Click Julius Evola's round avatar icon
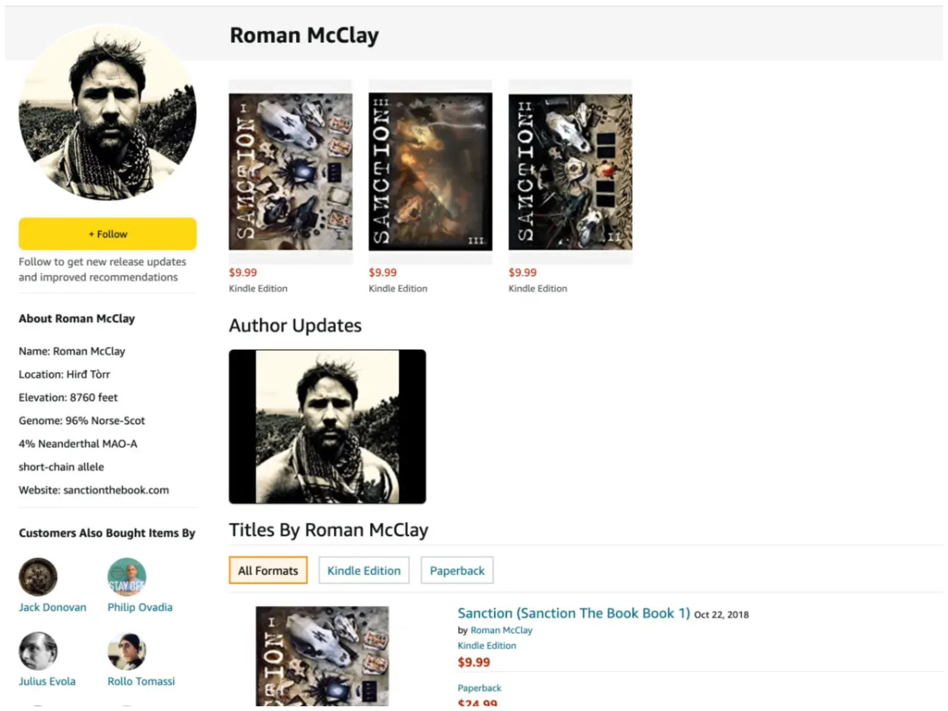Image resolution: width=948 pixels, height=711 pixels. 38,651
